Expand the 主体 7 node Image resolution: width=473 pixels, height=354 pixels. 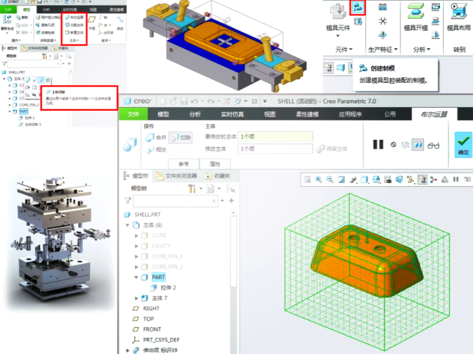tap(136, 298)
